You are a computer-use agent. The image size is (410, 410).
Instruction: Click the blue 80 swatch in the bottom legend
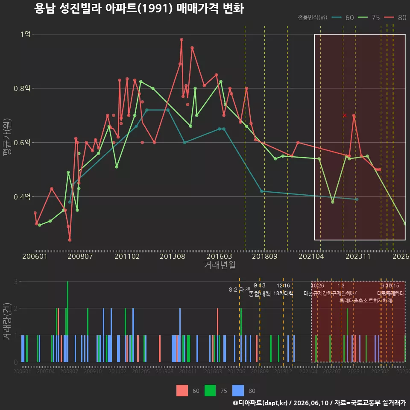point(238,391)
